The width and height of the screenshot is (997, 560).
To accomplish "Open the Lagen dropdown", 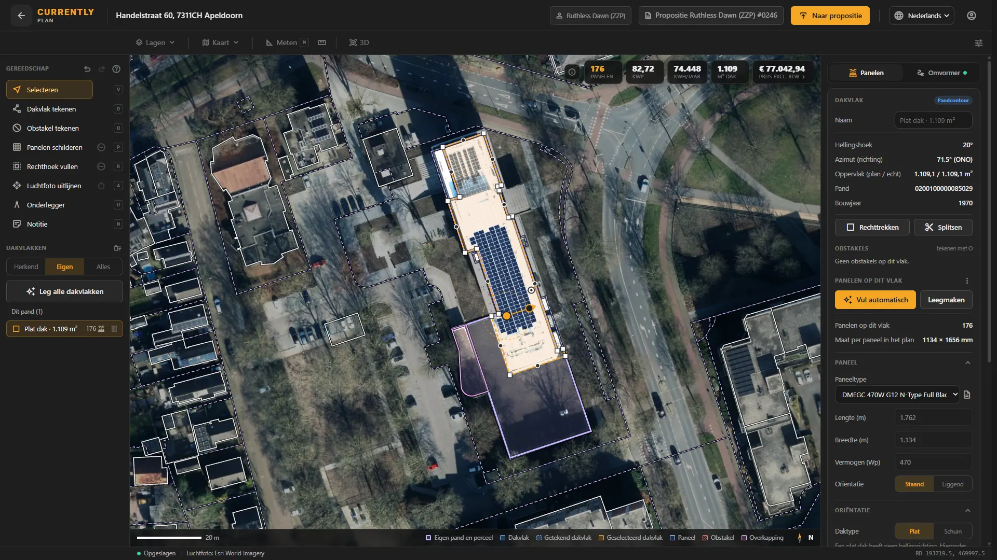I will (155, 43).
